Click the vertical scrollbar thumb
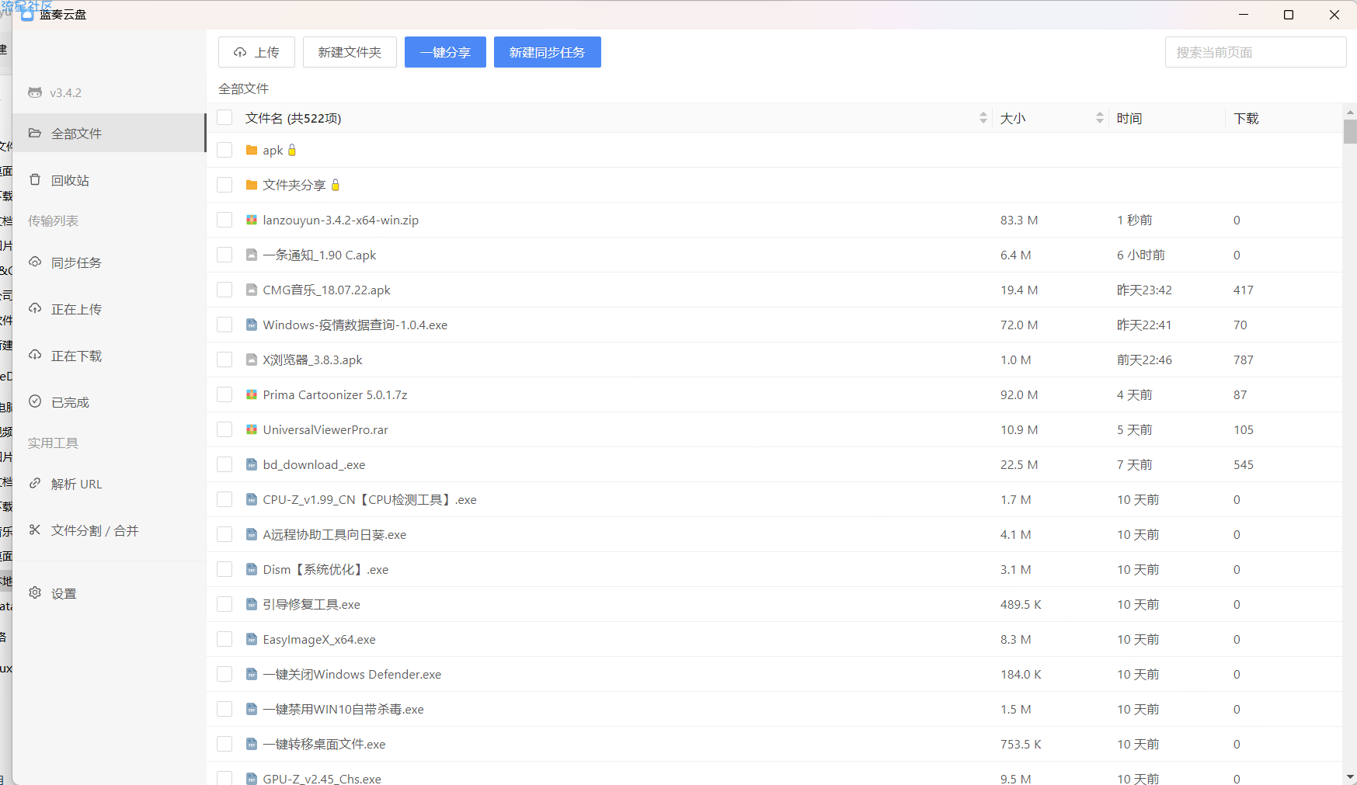Screen dimensions: 1357x785 1350,130
